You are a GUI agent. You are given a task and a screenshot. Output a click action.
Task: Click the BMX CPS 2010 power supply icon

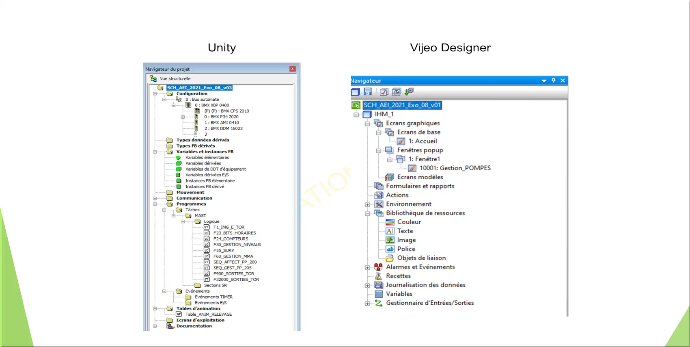[197, 111]
